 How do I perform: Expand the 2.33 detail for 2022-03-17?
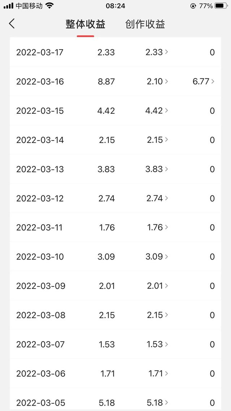[x=166, y=52]
